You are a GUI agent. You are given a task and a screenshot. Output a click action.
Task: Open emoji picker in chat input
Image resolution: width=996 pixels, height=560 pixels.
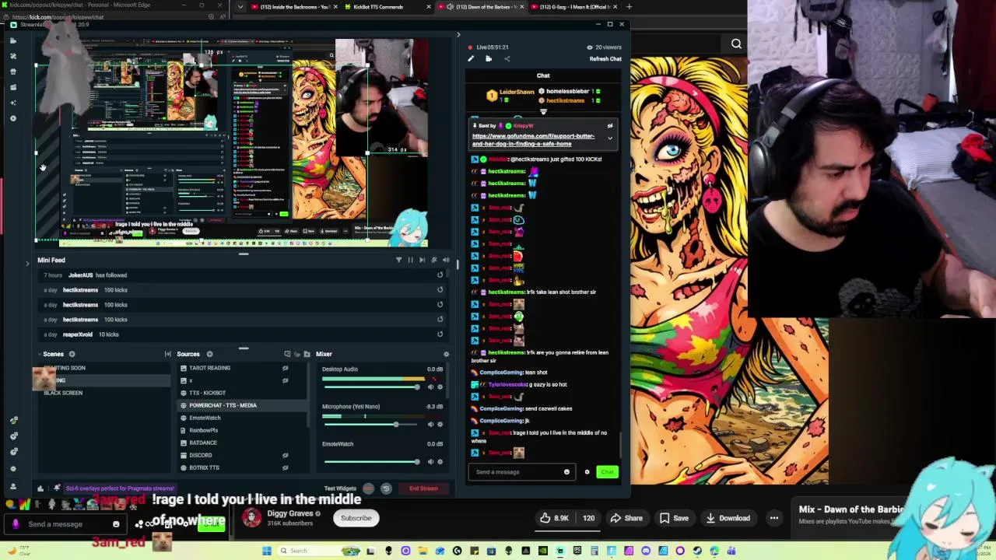click(x=566, y=472)
